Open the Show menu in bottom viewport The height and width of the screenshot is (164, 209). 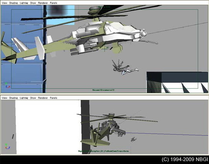[33, 98]
